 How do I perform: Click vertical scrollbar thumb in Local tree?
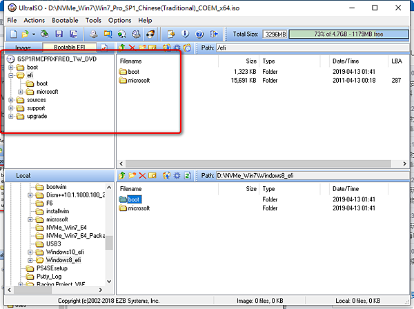(x=109, y=243)
